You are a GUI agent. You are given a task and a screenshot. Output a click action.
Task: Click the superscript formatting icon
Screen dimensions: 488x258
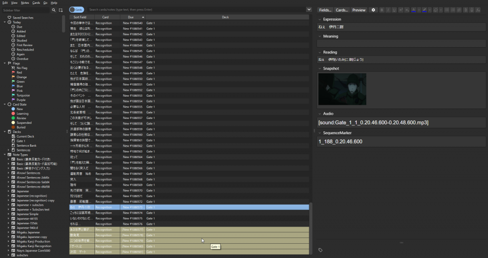(401, 10)
